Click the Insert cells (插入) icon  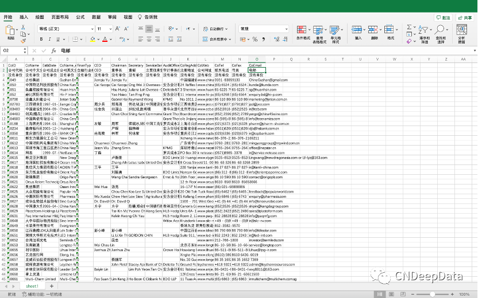click(x=356, y=29)
